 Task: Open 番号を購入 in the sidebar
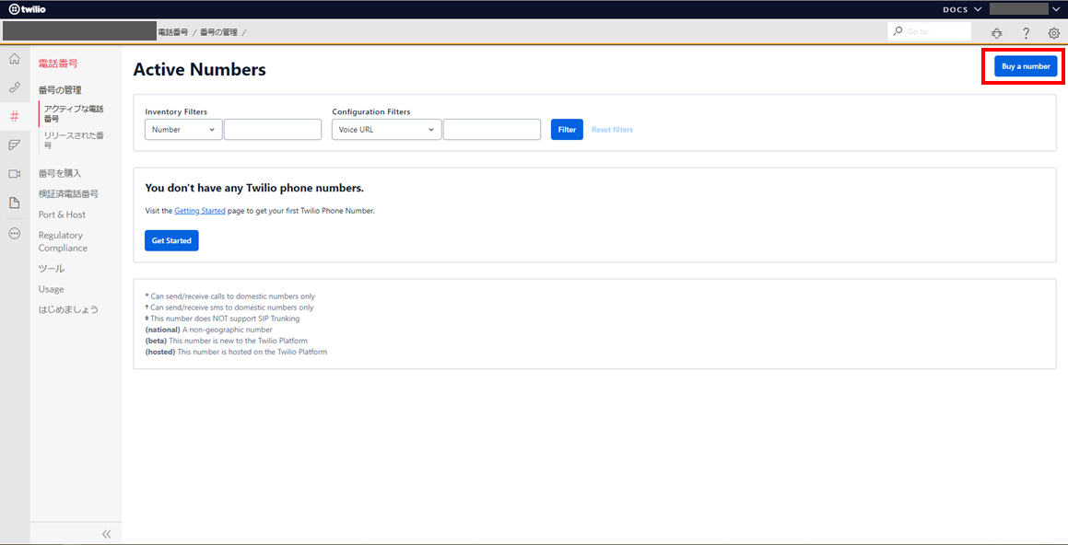(60, 173)
